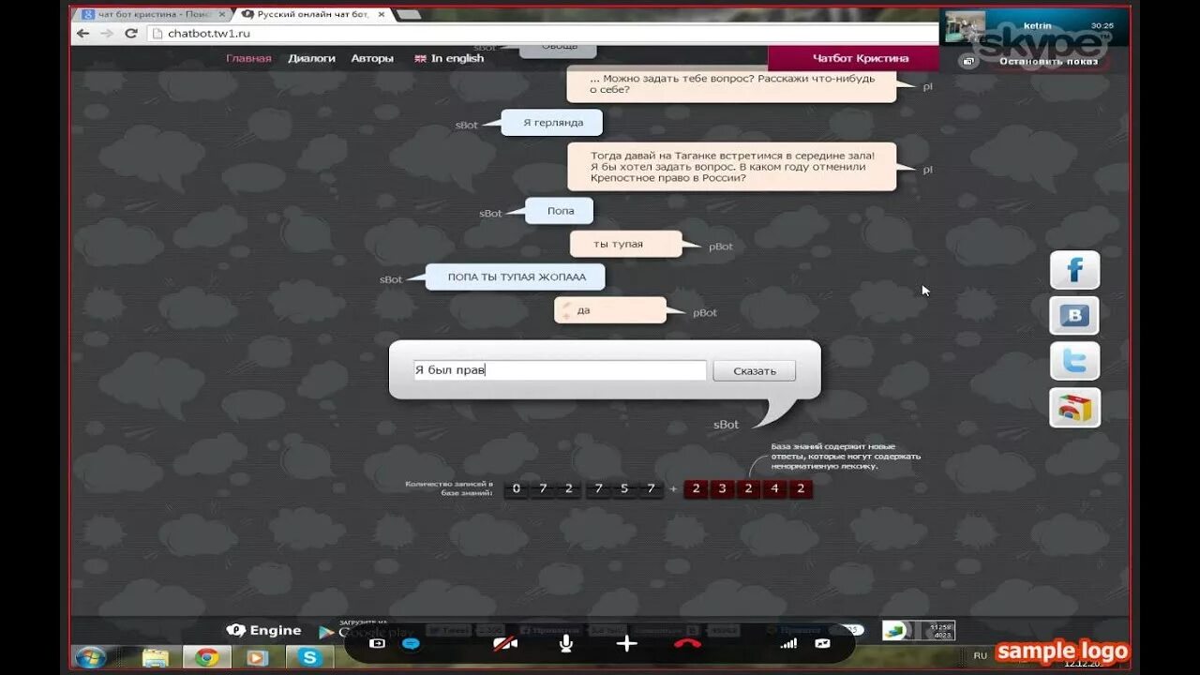Toggle full screen in the call bar

[823, 643]
